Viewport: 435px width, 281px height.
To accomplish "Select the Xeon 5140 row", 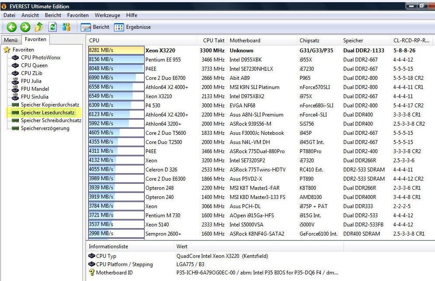I will coord(261,224).
